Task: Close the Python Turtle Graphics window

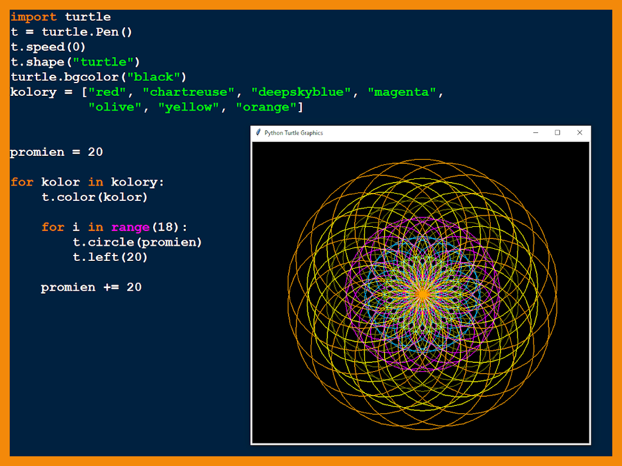Action: point(579,133)
